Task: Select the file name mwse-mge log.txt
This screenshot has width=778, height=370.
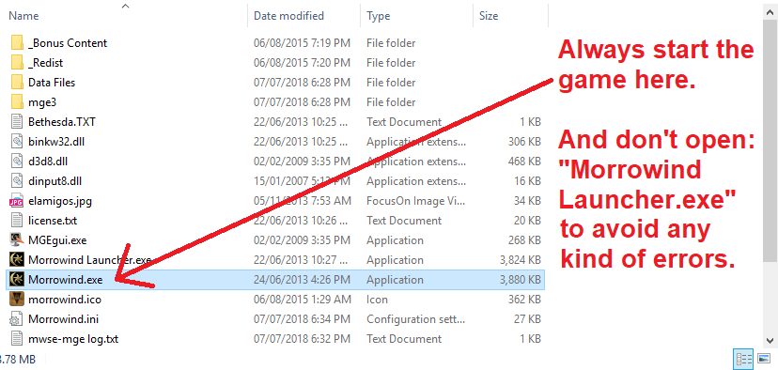Action: pyautogui.click(x=73, y=339)
